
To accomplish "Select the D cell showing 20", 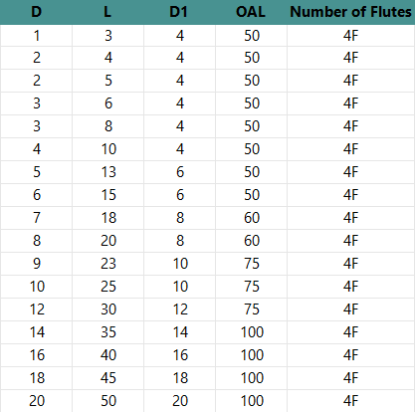I will (x=36, y=401).
